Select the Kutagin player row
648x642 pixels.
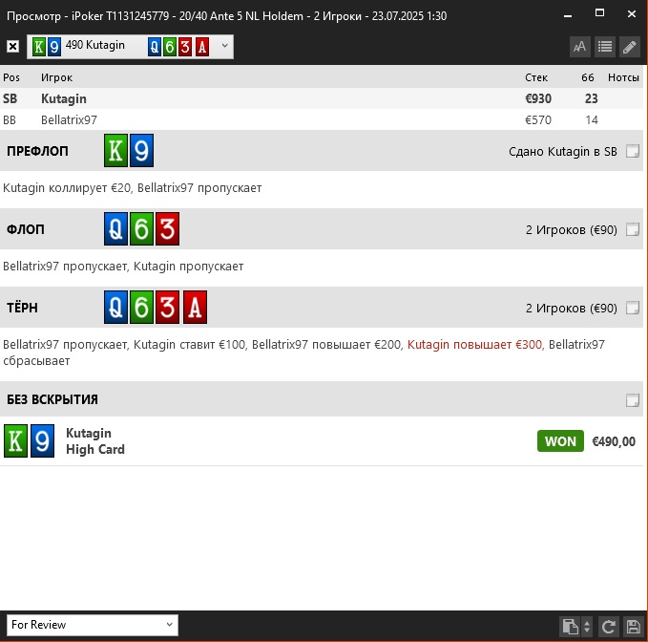click(x=321, y=98)
